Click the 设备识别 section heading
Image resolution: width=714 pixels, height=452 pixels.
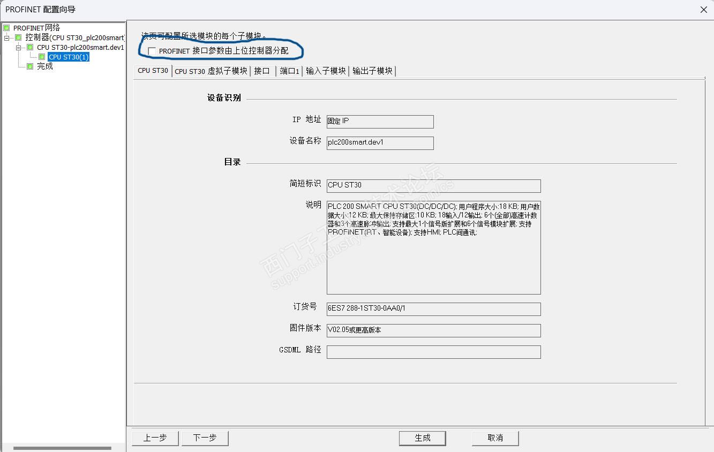pos(224,98)
